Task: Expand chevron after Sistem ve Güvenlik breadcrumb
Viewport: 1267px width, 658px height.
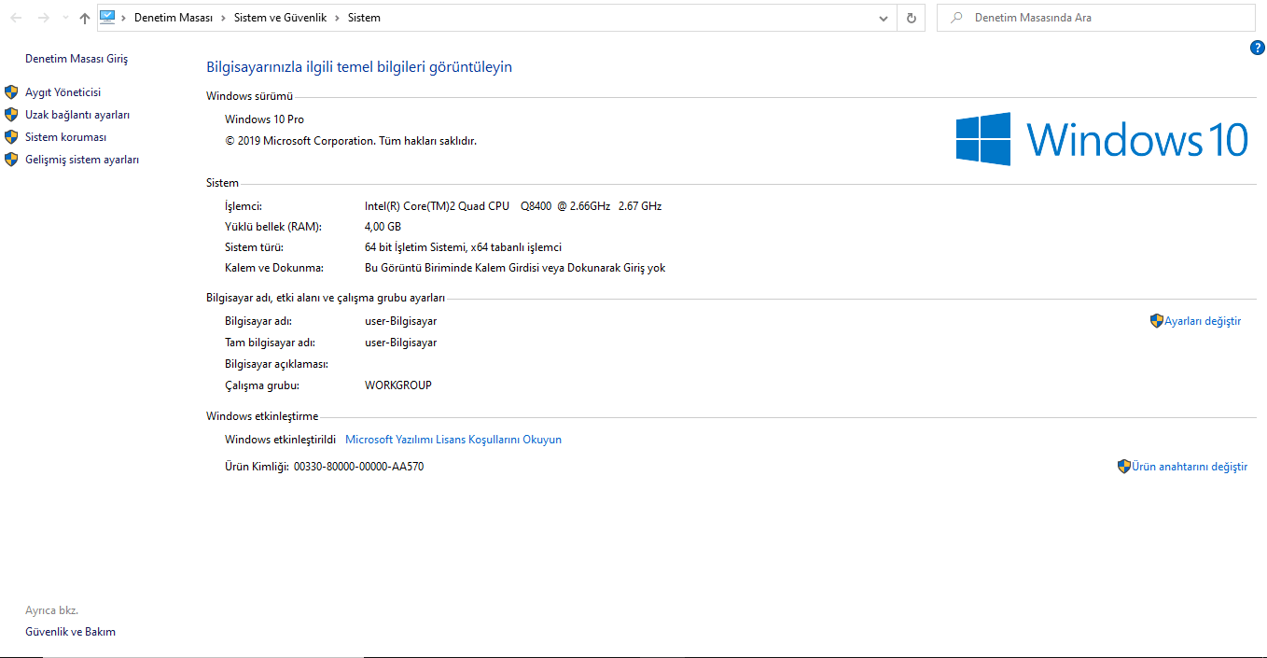Action: 337,18
